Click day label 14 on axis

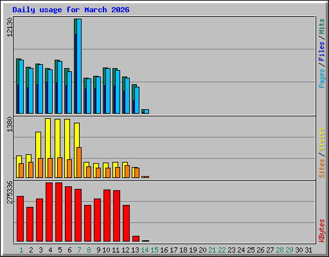pyautogui.click(x=145, y=250)
